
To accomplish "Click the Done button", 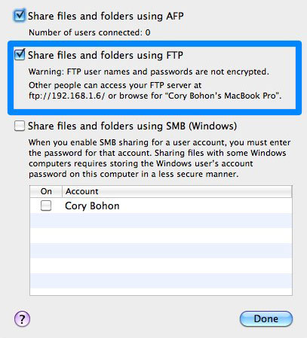I will [266, 318].
